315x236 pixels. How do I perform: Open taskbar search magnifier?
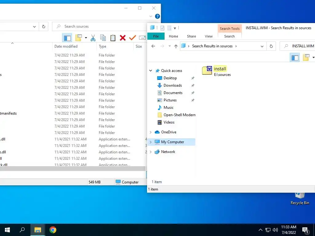[x=22, y=230]
